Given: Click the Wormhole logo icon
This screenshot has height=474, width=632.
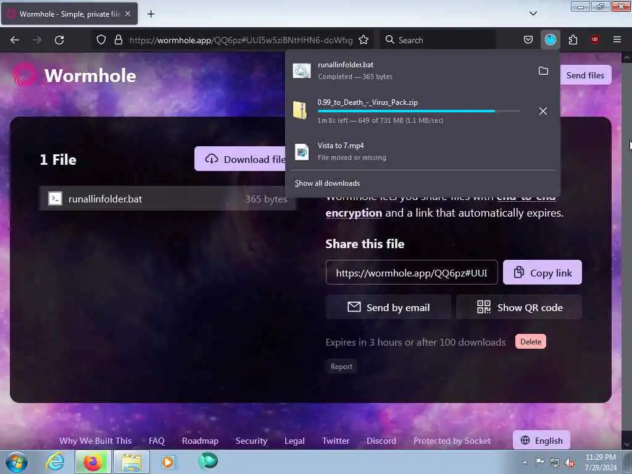Looking at the screenshot, I should (24, 75).
